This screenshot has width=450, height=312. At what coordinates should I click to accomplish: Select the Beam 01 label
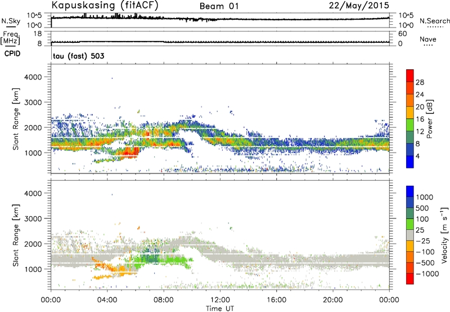(219, 6)
